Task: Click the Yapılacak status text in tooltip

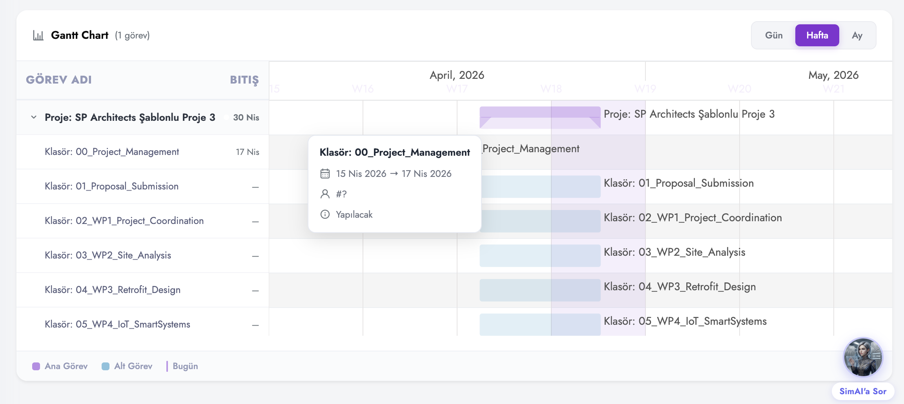Action: click(354, 215)
